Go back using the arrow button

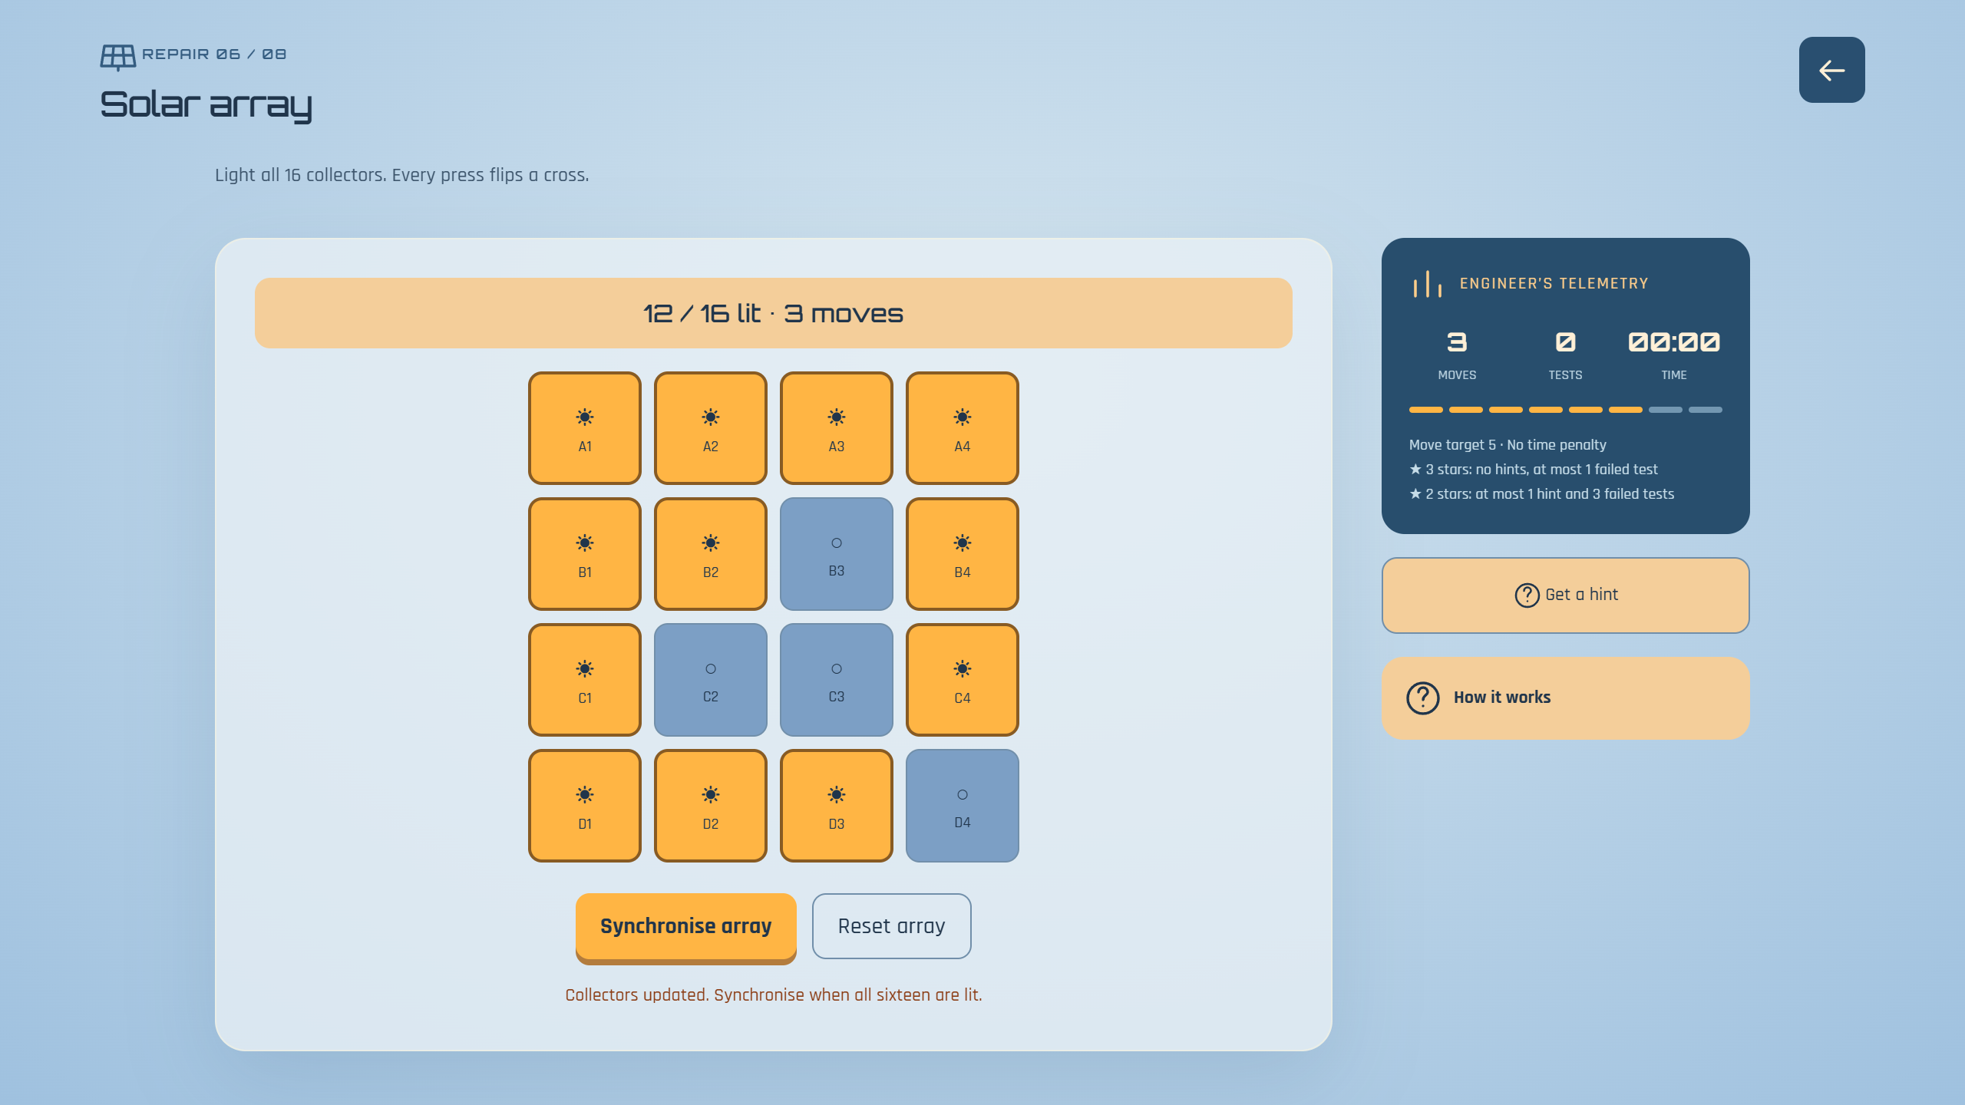[1832, 70]
